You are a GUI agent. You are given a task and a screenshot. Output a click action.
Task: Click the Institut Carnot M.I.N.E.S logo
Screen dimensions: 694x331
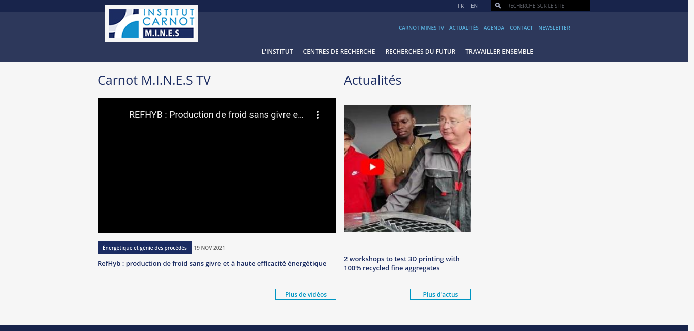tap(151, 23)
